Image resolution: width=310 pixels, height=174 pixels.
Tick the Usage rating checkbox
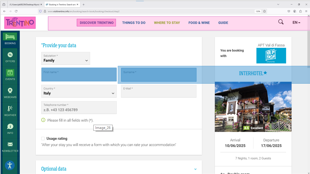click(43, 139)
